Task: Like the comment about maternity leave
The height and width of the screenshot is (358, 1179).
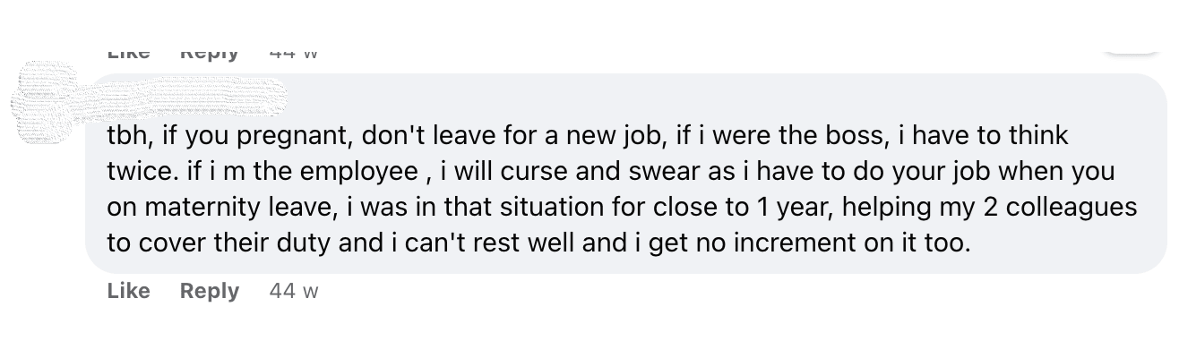Action: pyautogui.click(x=128, y=291)
